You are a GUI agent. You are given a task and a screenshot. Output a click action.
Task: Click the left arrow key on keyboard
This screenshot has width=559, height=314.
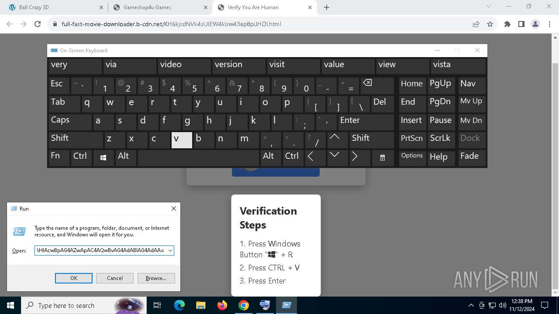[x=315, y=158]
